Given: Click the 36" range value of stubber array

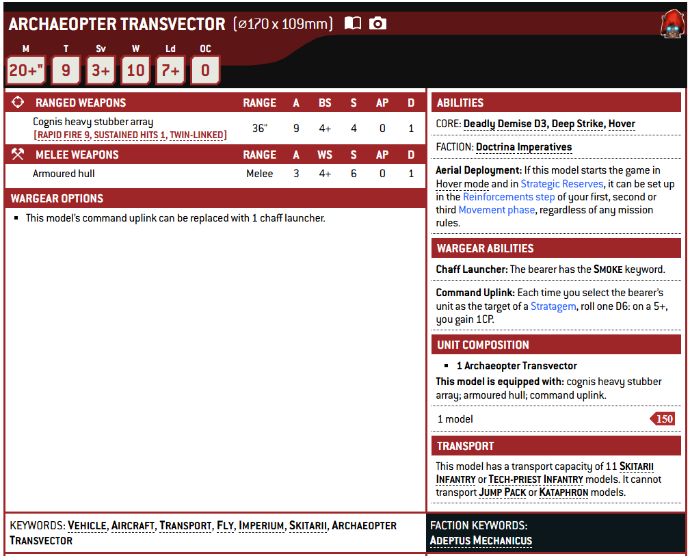Looking at the screenshot, I should (x=260, y=128).
